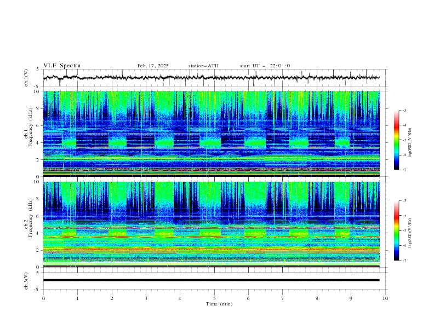434x335 pixels.
Task: Click the "ch.1(V)" waveform axis label
Action: click(x=26, y=78)
